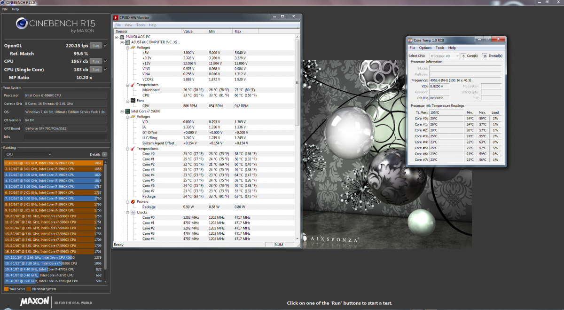Run the OpenGL benchmark

96,46
